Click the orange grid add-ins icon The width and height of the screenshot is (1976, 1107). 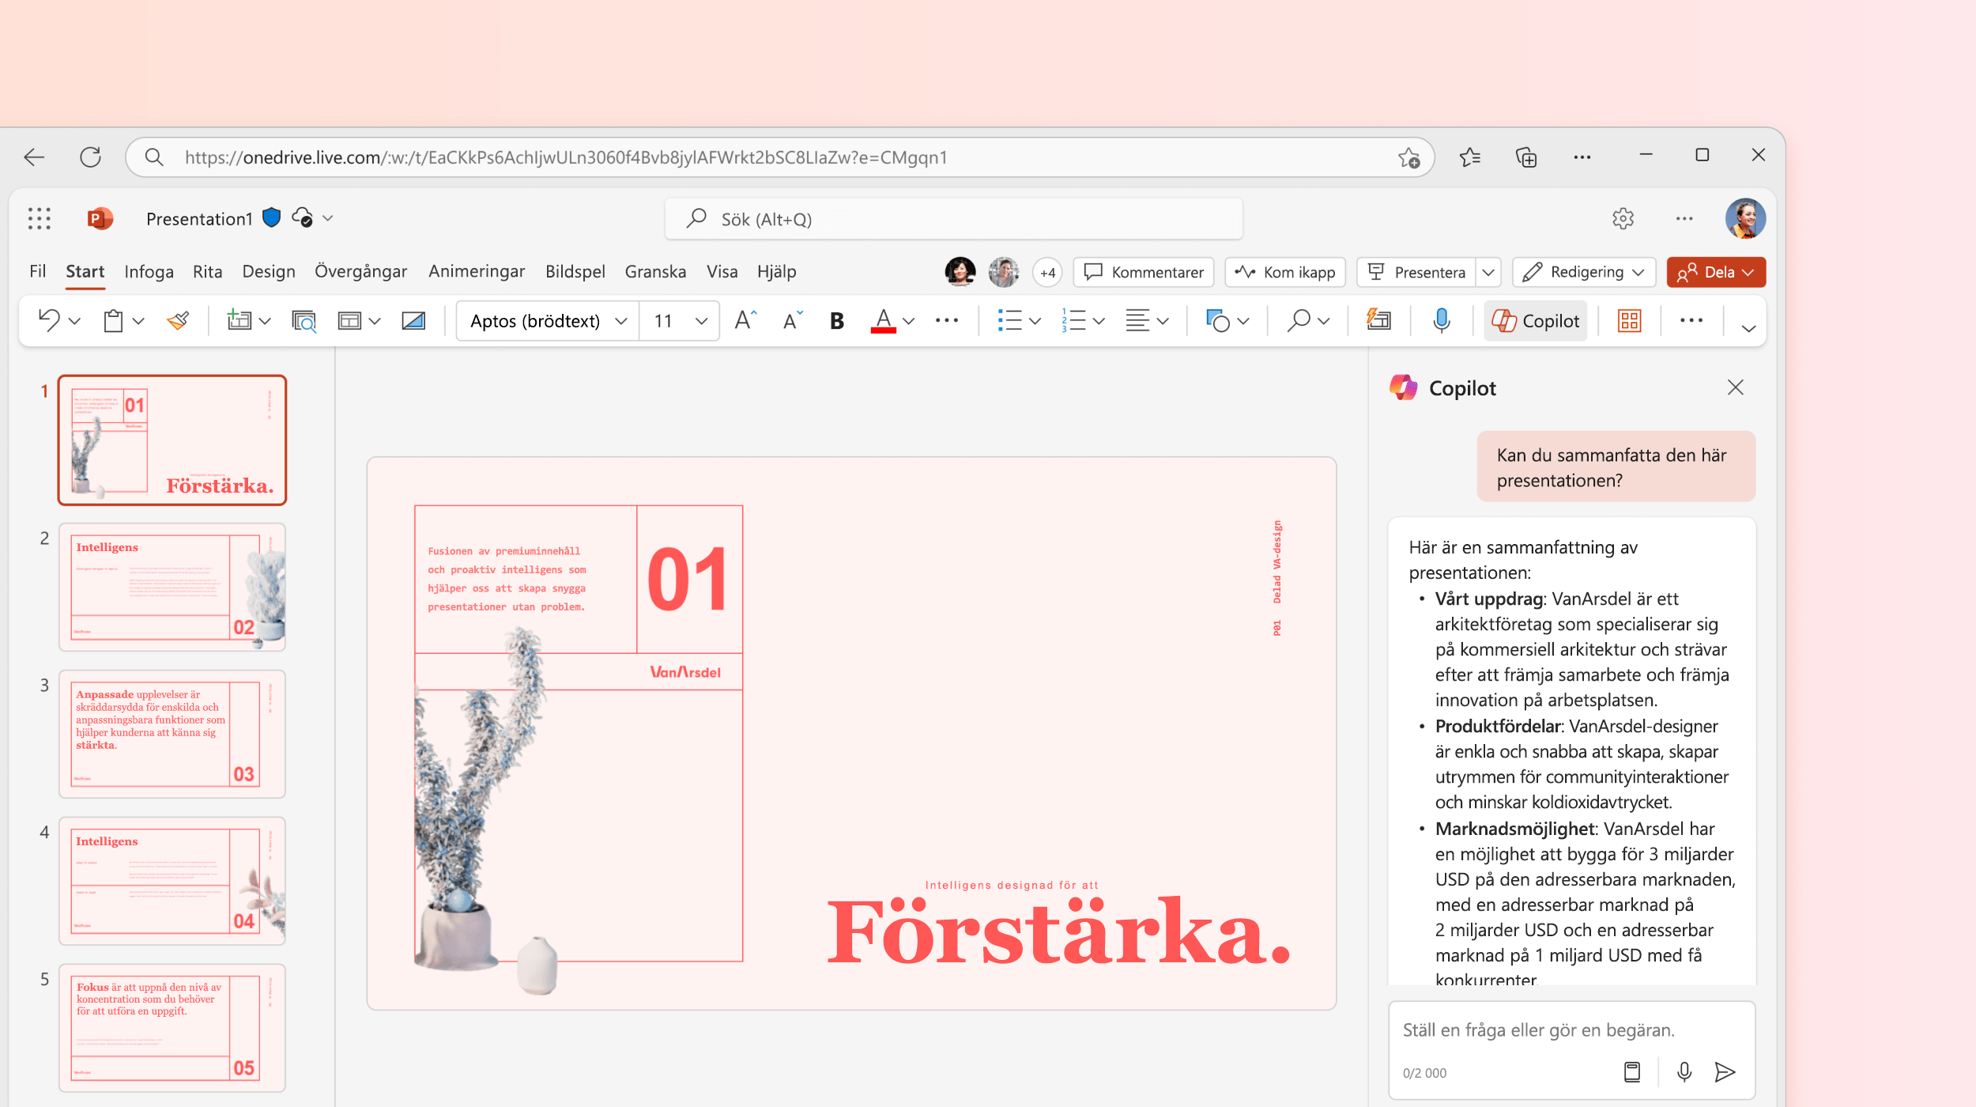tap(1630, 320)
